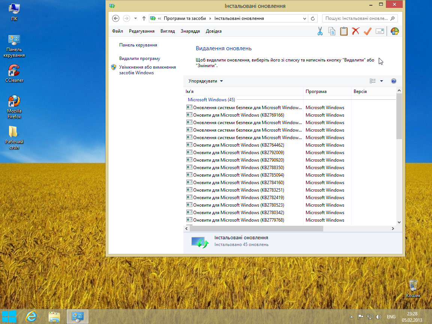
Task: Click the Forward arrow navigation button
Action: [x=126, y=18]
